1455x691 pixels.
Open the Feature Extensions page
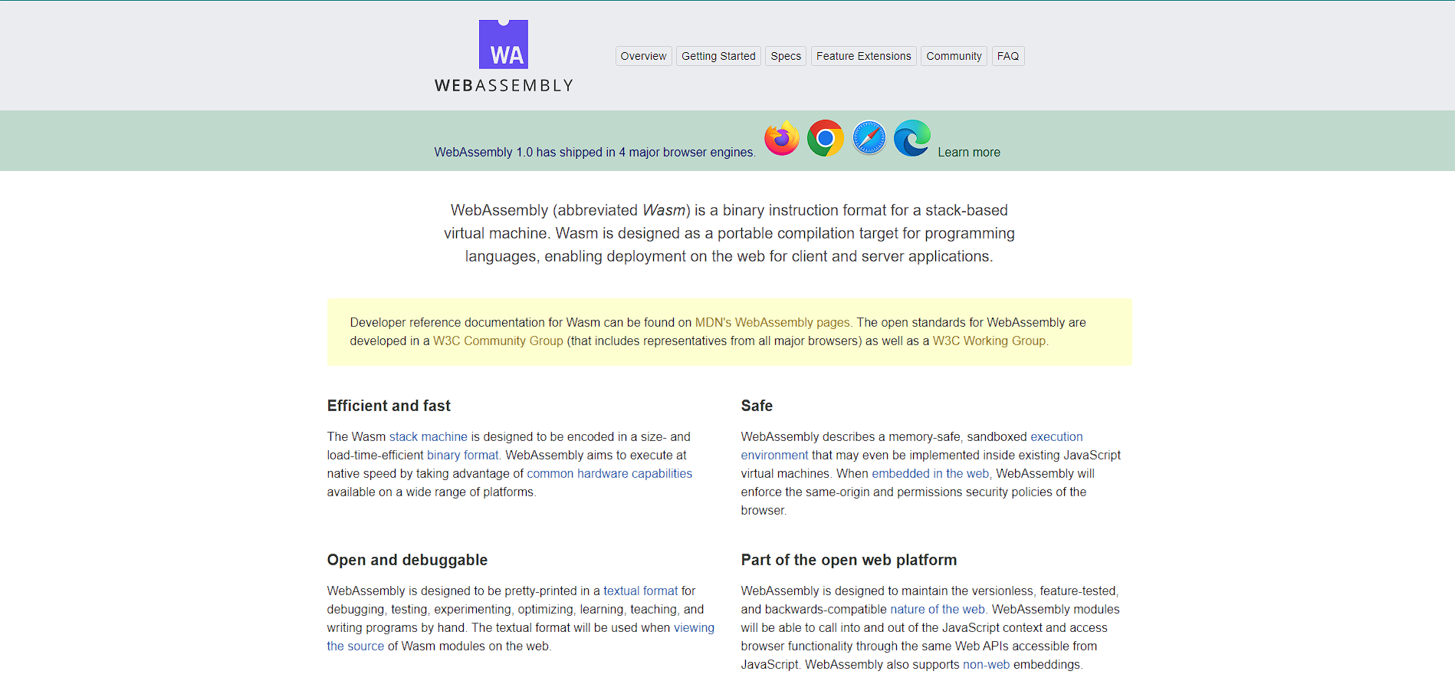coord(863,55)
